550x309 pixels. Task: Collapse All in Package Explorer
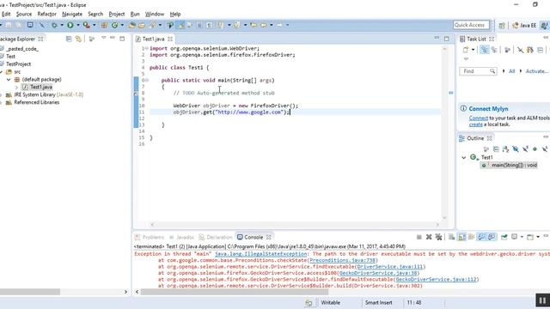69,39
